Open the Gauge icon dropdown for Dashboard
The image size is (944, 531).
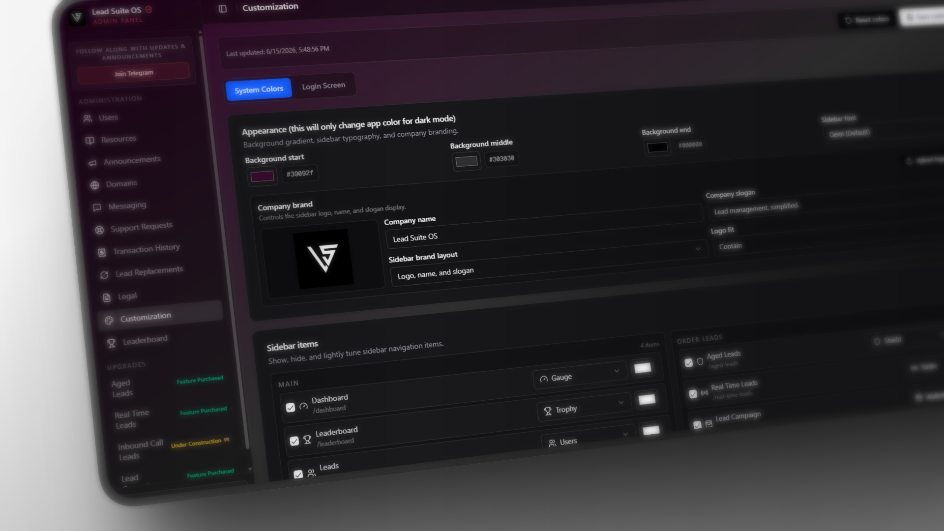tap(580, 375)
